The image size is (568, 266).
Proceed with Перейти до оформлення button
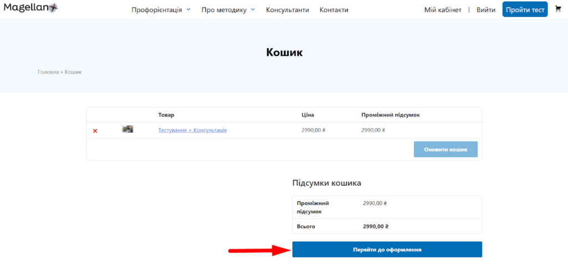pyautogui.click(x=387, y=249)
